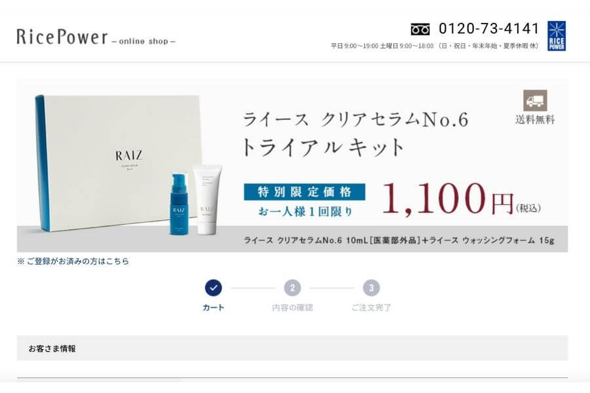Viewport: 590px width, 393px height.
Task: Select the 内容の確認 step label
Action: click(x=292, y=308)
